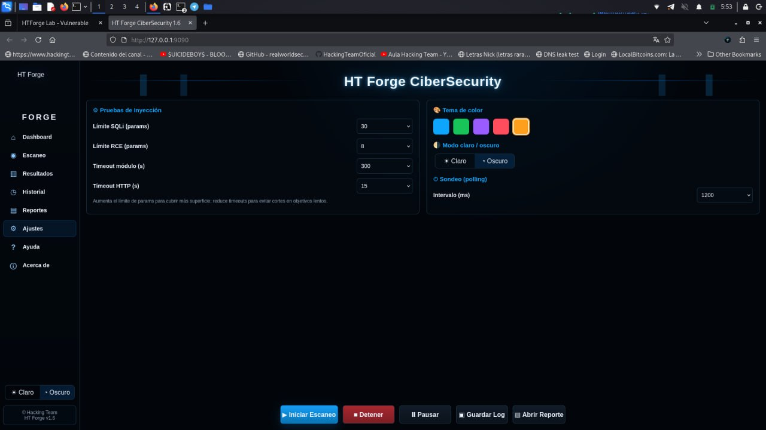Screen dimensions: 766x430
Task: Expand the Límite SQLi params dropdown
Action: [x=384, y=127]
